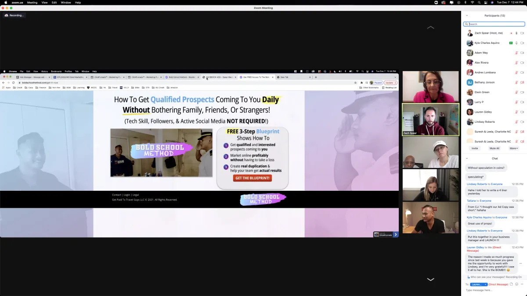Click the Mute All button
The image size is (527, 296).
point(495,148)
